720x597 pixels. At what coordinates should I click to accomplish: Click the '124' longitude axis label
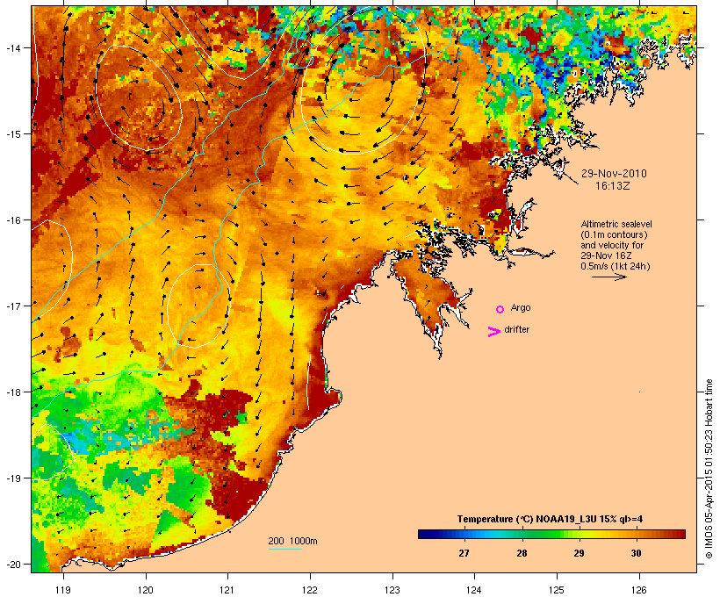pos(474,590)
